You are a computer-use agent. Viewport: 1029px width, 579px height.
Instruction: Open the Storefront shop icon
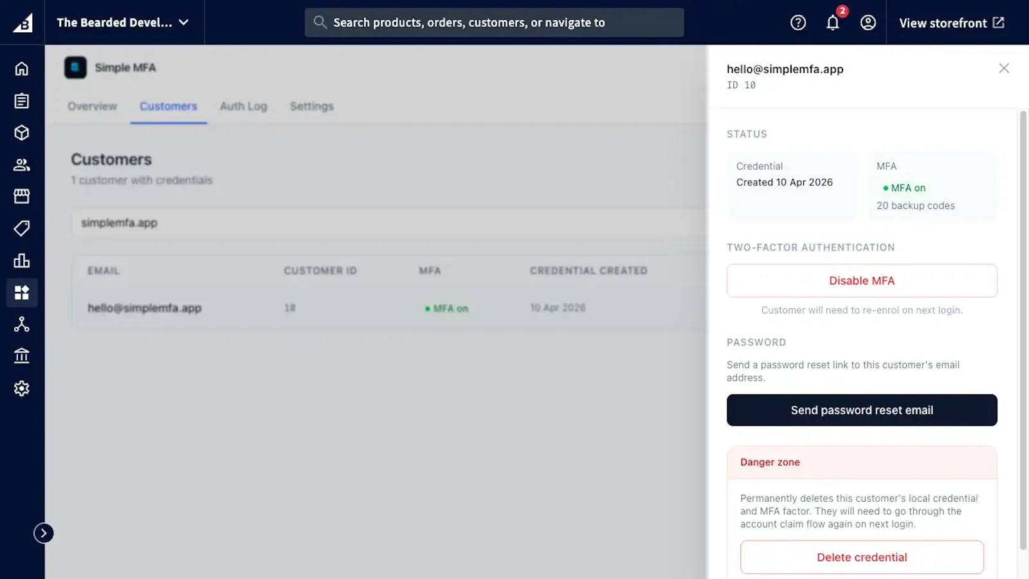22,196
